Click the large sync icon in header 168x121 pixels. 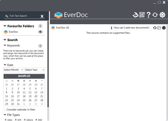pos(155,15)
